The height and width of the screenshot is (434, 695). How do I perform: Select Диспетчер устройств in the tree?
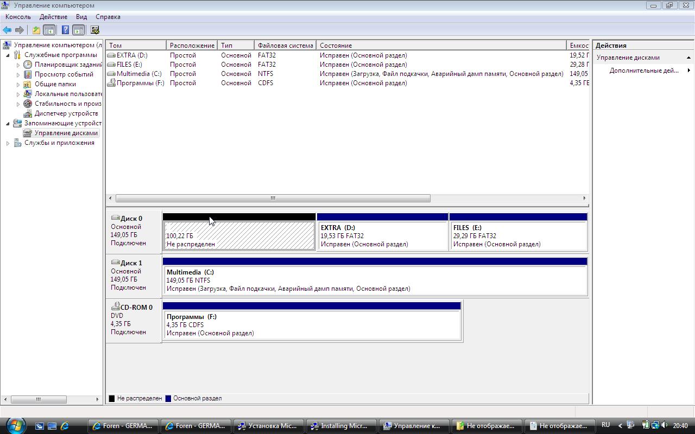coord(66,113)
